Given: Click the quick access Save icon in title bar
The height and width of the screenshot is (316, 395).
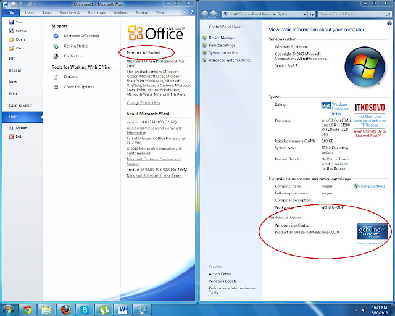Looking at the screenshot, I should (x=14, y=4).
